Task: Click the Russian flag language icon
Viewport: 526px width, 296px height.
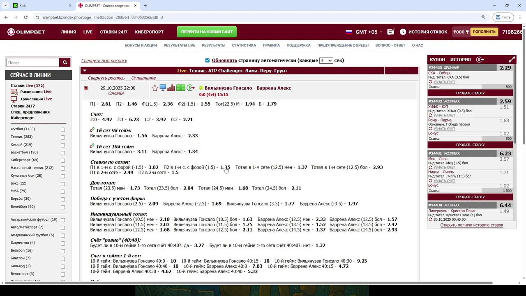Action: pyautogui.click(x=349, y=32)
